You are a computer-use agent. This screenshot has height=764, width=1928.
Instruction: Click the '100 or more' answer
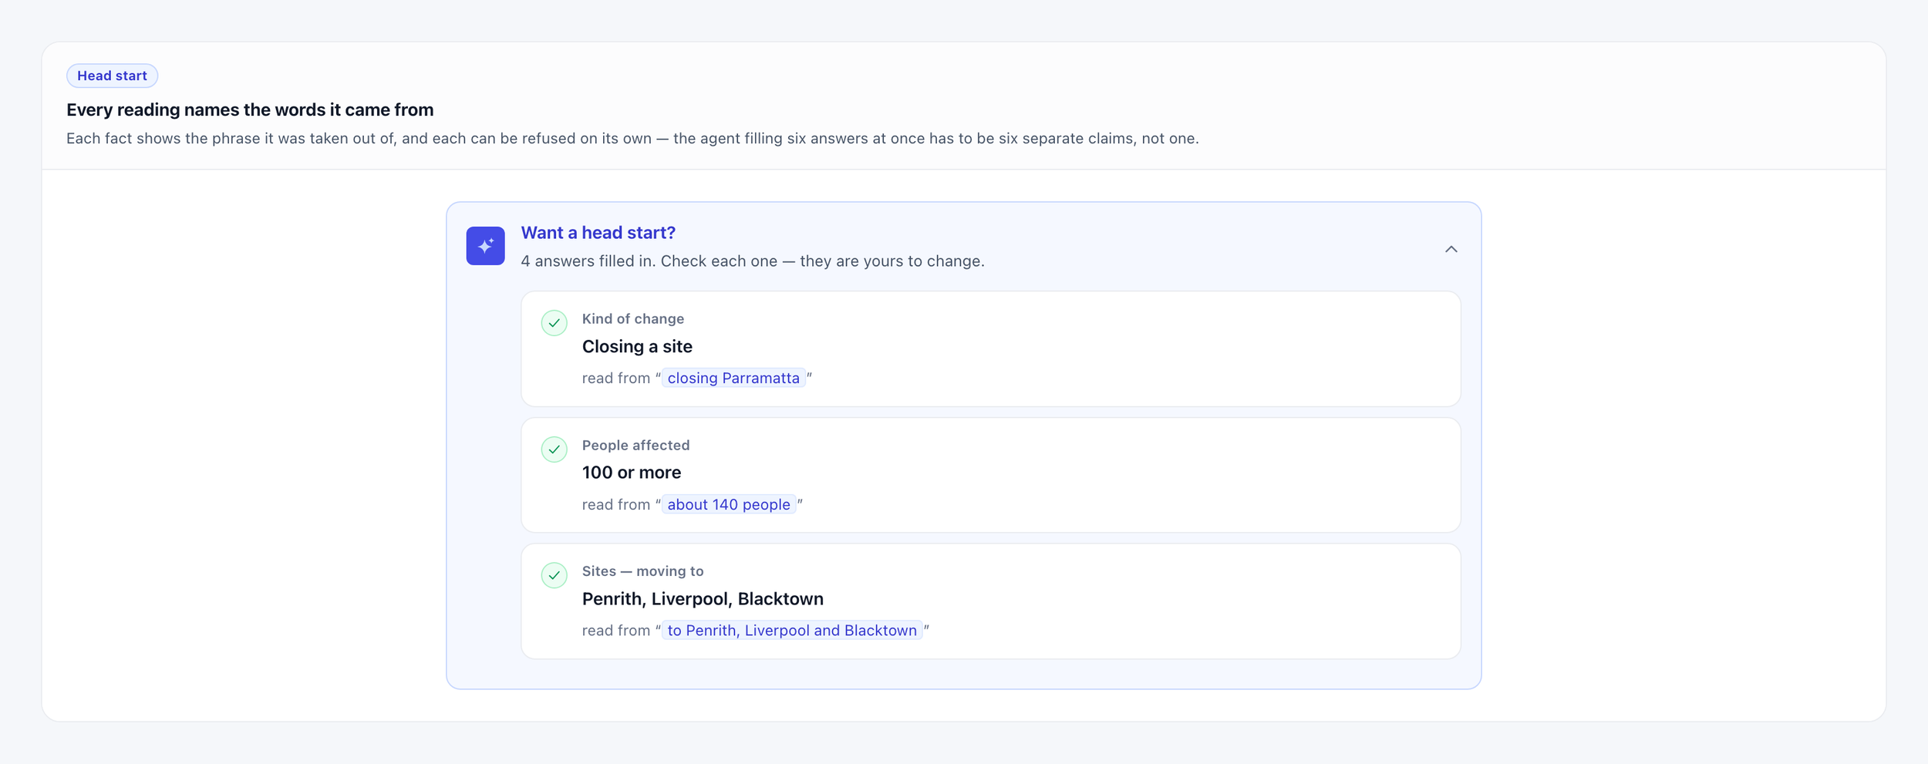[x=632, y=473]
